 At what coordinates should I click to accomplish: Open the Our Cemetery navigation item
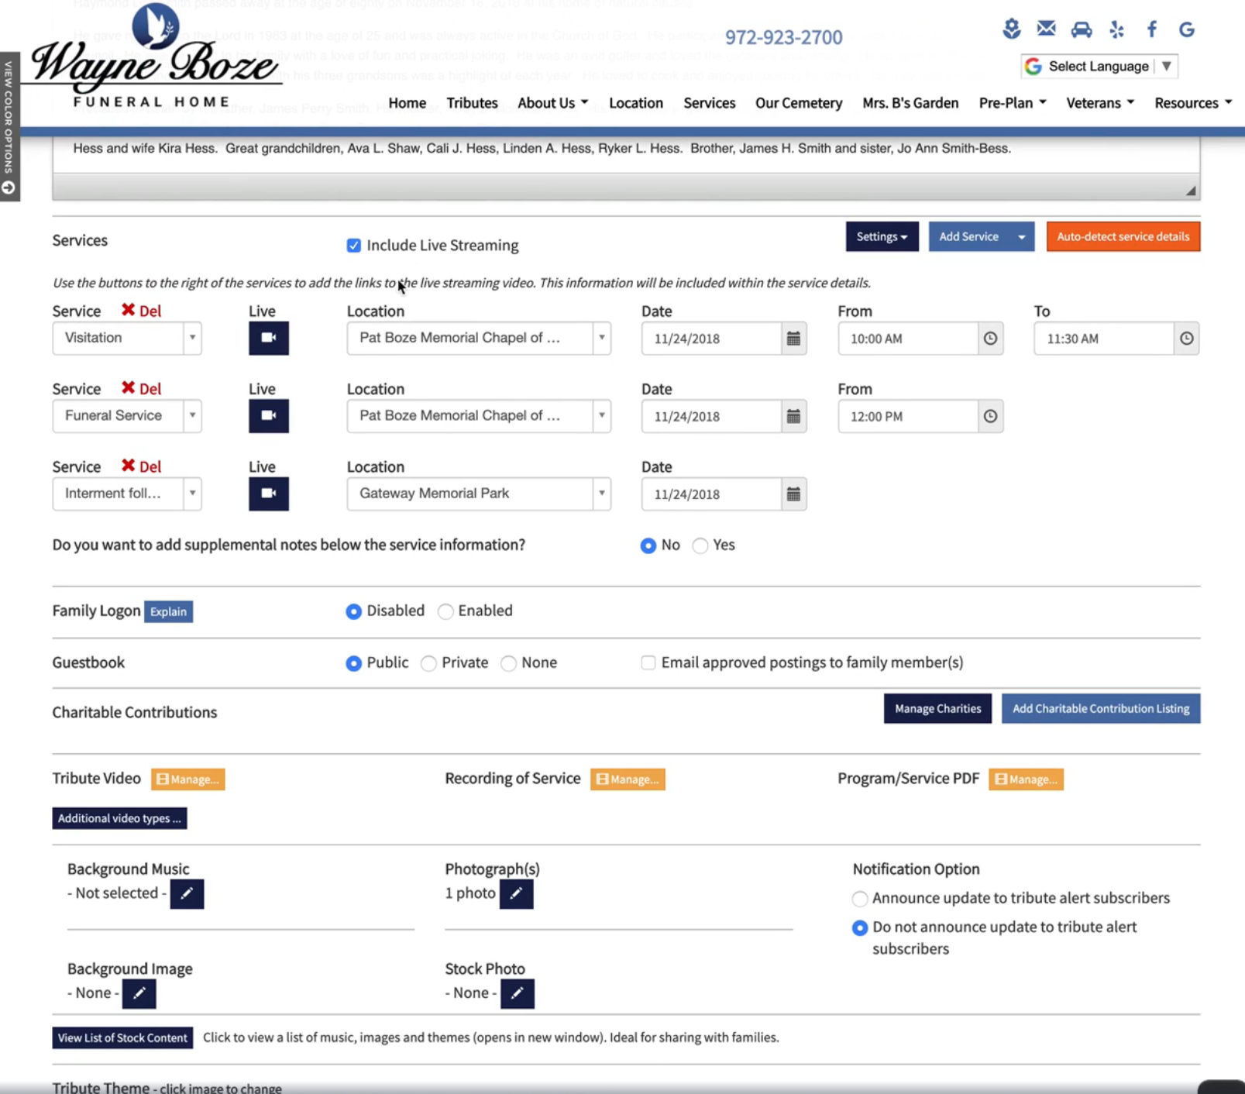coord(798,103)
